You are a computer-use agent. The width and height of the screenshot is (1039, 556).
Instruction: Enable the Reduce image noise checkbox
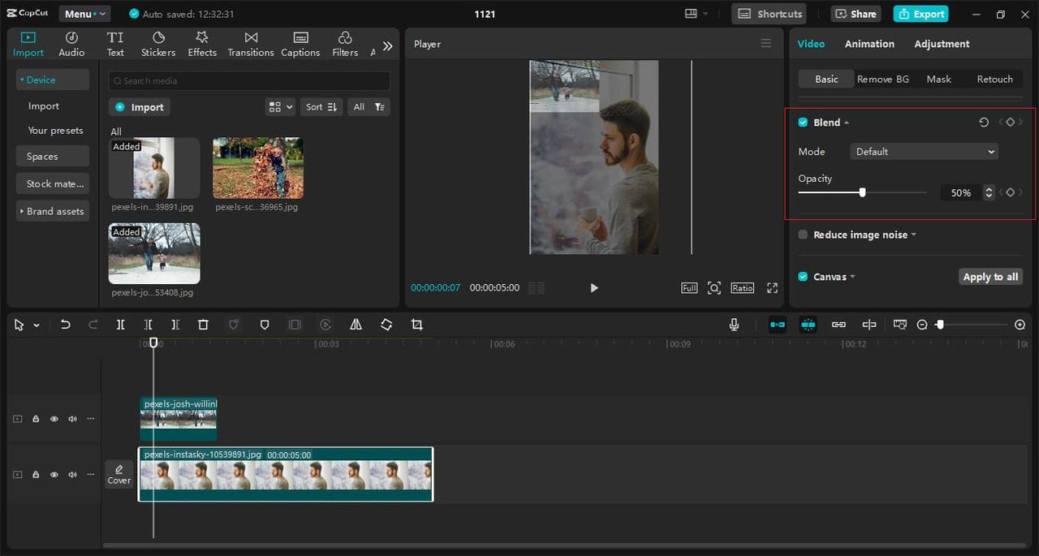point(802,235)
